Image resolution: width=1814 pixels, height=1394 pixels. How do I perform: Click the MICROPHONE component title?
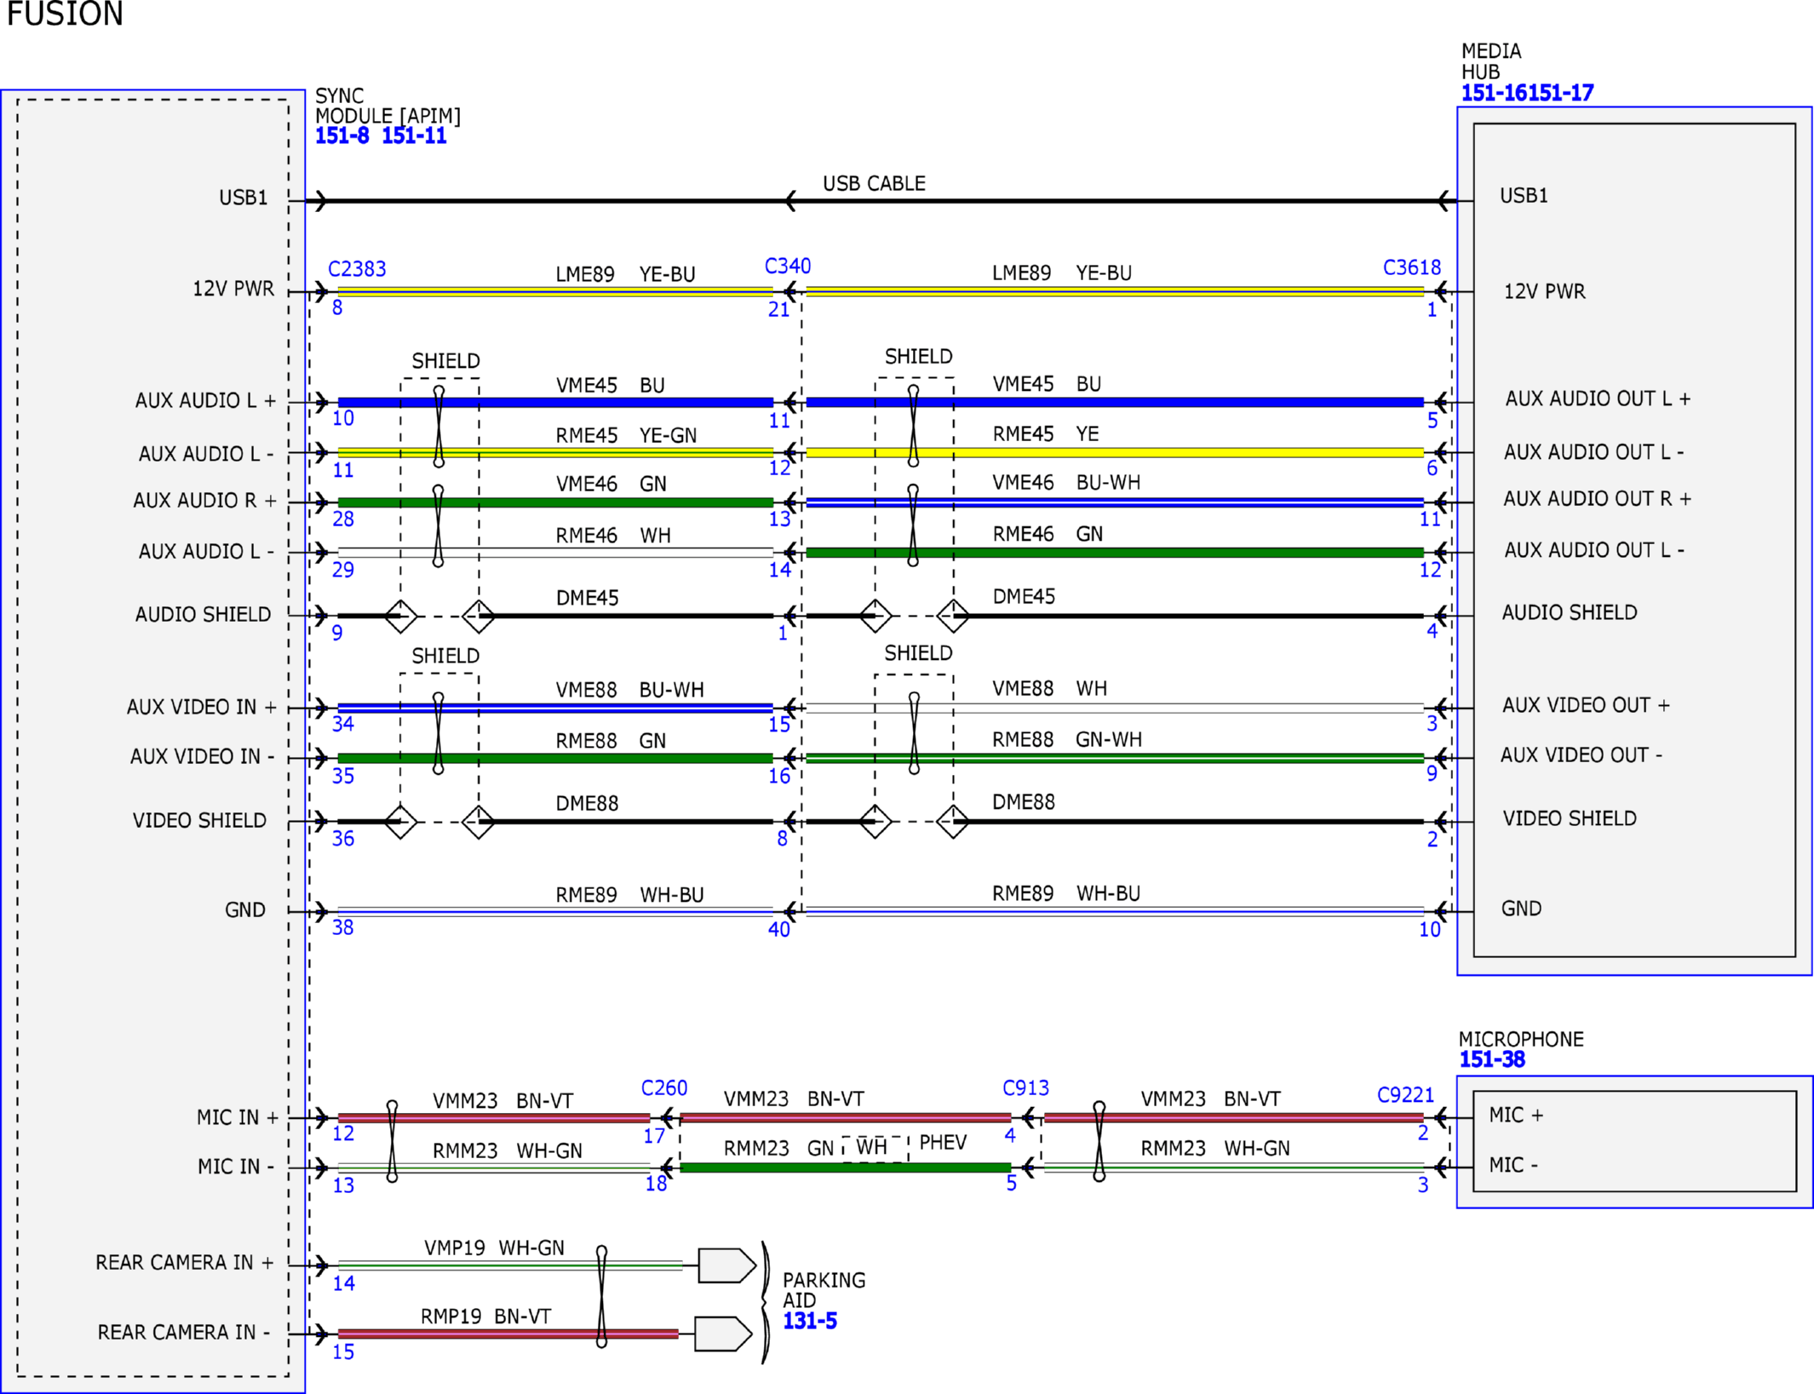coord(1521,1039)
